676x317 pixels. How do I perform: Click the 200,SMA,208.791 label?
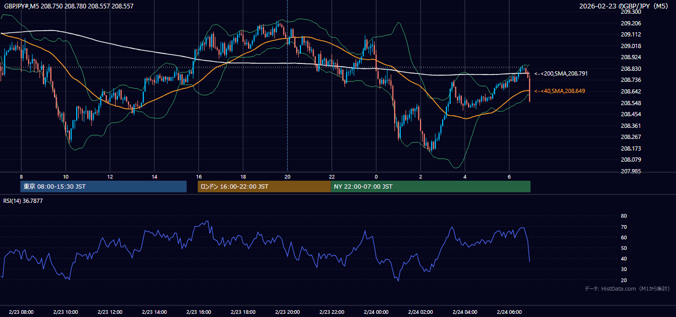pyautogui.click(x=561, y=73)
